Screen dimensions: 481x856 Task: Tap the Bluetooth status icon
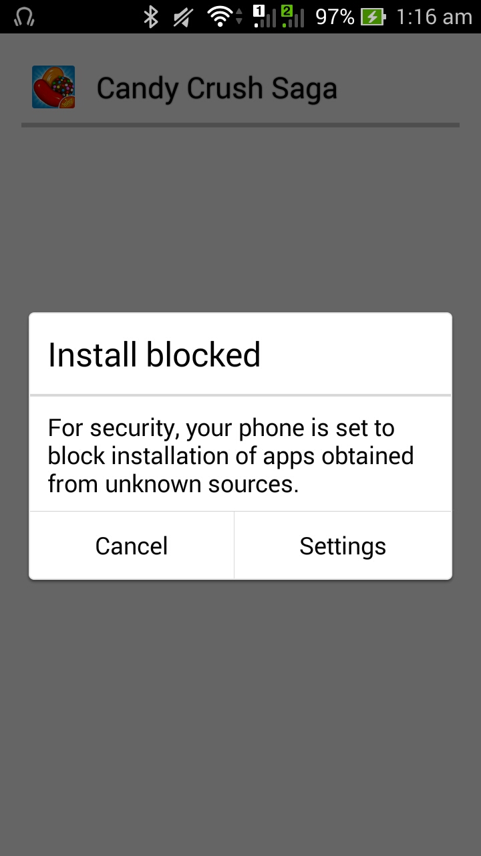click(x=151, y=17)
